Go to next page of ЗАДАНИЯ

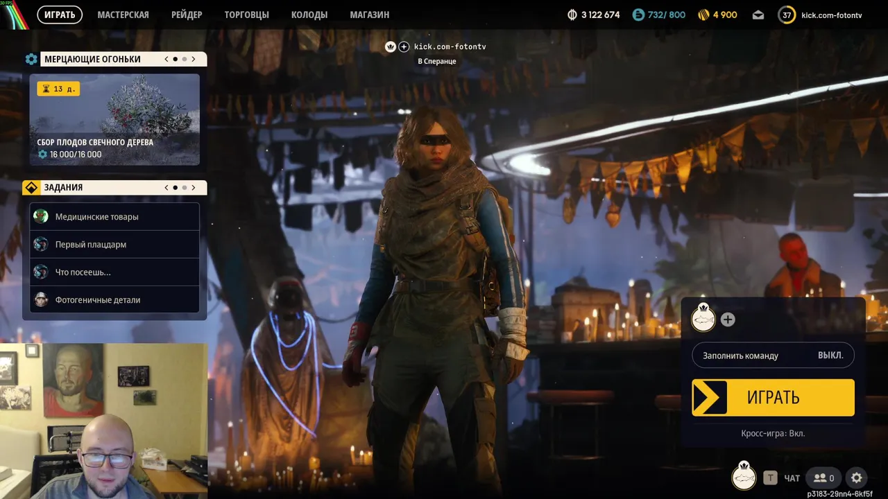tap(194, 187)
